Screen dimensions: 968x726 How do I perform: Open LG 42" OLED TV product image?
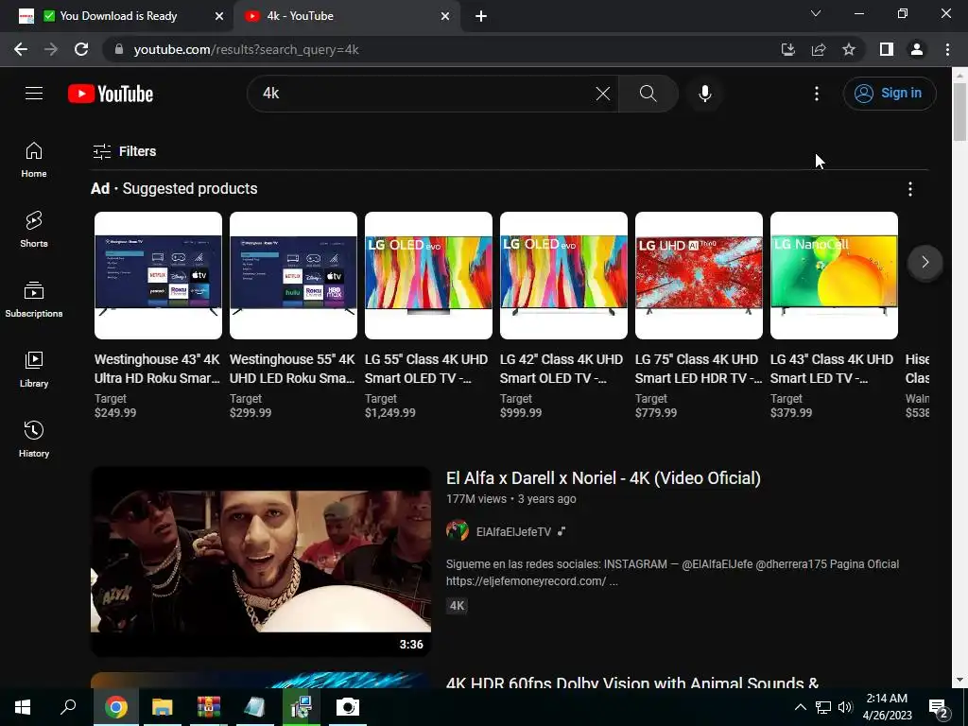pyautogui.click(x=563, y=275)
